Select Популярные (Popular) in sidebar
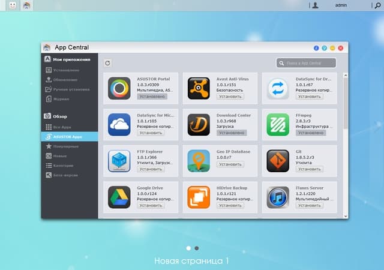 pos(70,146)
